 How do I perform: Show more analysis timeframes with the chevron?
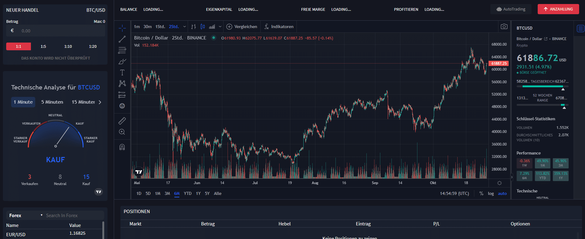click(x=100, y=102)
